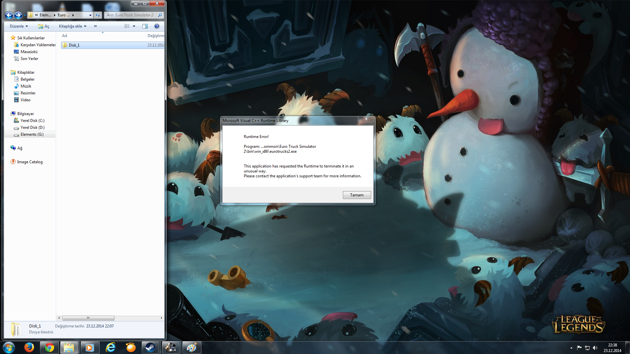The image size is (630, 354).
Task: Open the Video library
Action: 25,100
